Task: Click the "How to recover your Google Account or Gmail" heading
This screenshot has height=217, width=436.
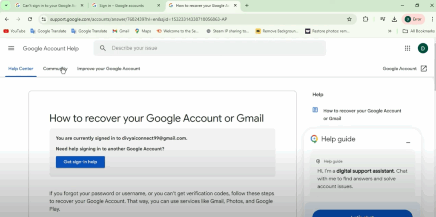Action: [157, 118]
